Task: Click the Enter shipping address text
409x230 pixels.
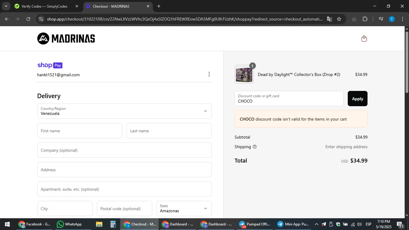Action: (346, 147)
